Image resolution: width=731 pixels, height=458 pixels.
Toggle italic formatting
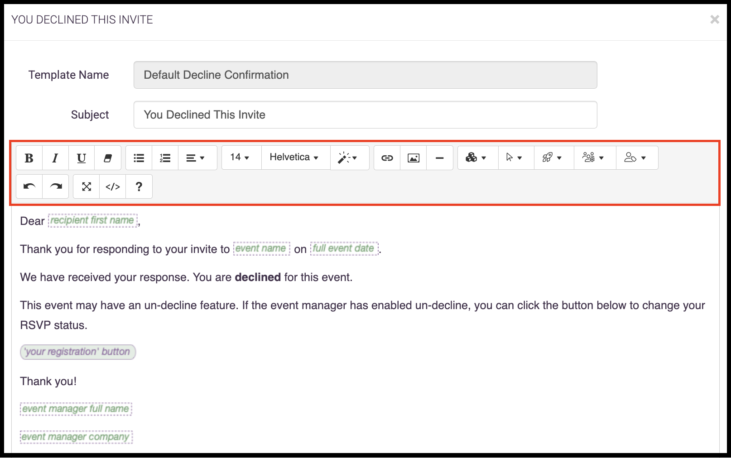click(55, 158)
